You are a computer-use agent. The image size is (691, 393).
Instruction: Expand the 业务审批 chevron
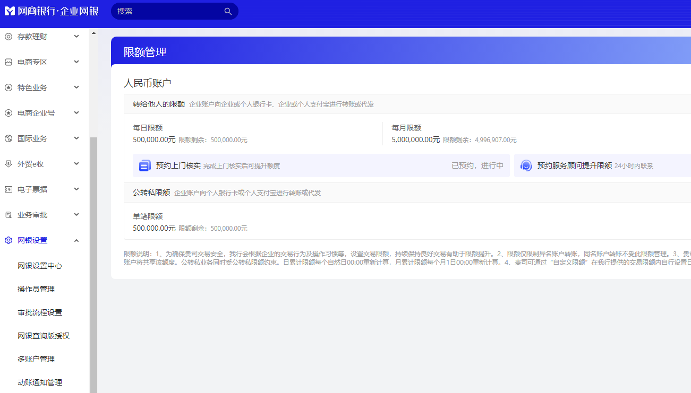(x=76, y=215)
